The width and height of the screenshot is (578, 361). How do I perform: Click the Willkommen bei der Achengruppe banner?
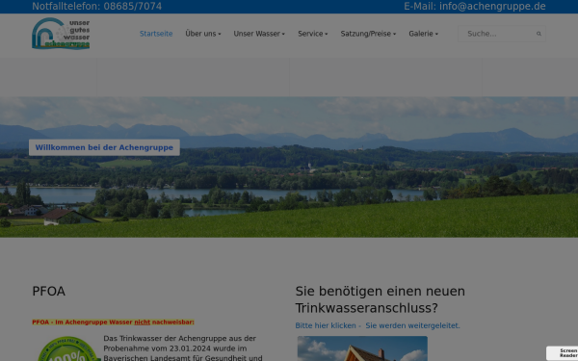104,147
